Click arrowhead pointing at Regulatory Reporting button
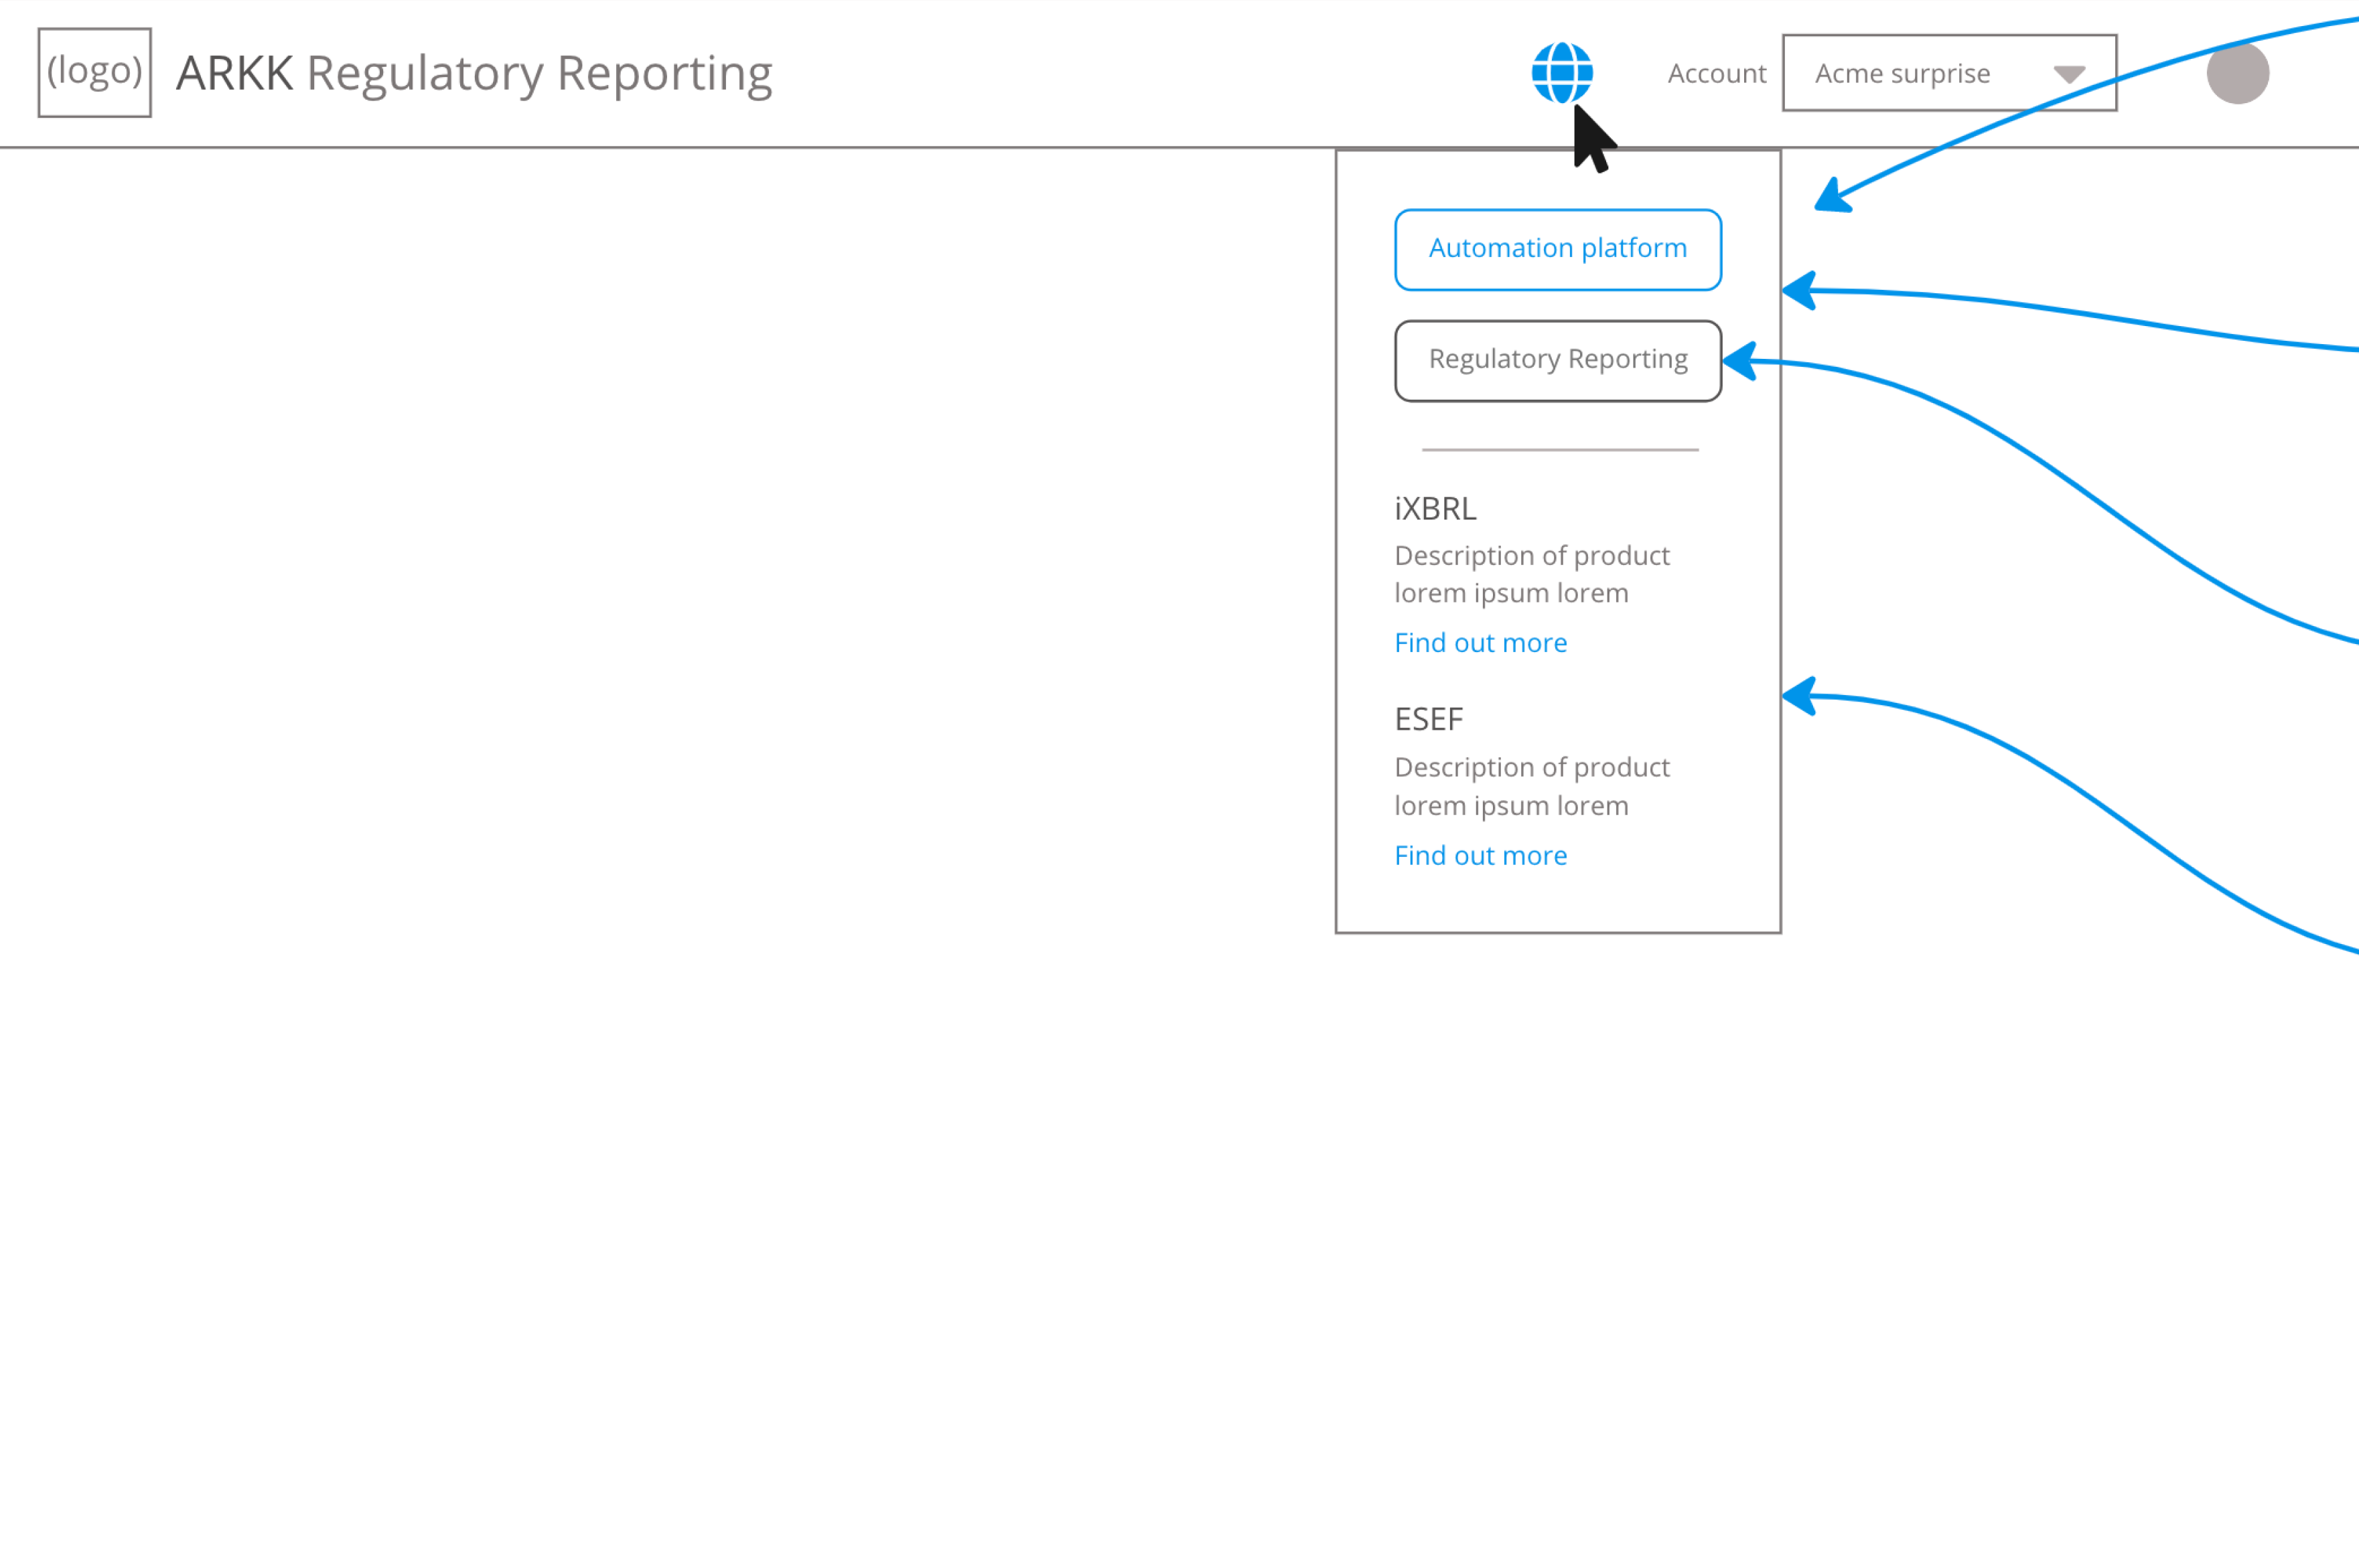2359x1568 pixels. (1741, 361)
